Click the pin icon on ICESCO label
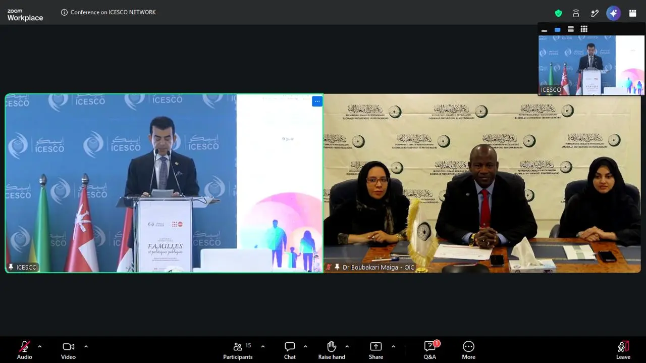This screenshot has width=646, height=363. tap(11, 267)
